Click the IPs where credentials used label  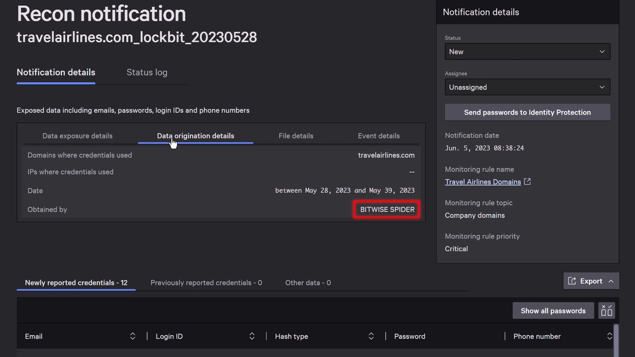click(x=70, y=172)
